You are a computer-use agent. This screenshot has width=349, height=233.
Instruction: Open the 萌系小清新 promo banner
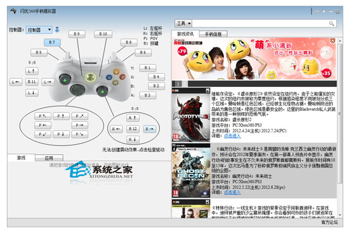tap(254, 59)
